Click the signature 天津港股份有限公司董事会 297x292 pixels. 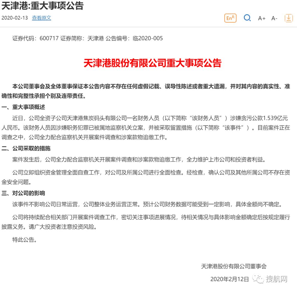pyautogui.click(x=234, y=266)
